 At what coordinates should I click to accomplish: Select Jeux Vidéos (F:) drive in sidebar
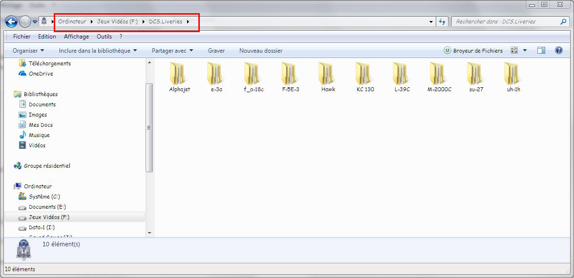tap(75, 217)
